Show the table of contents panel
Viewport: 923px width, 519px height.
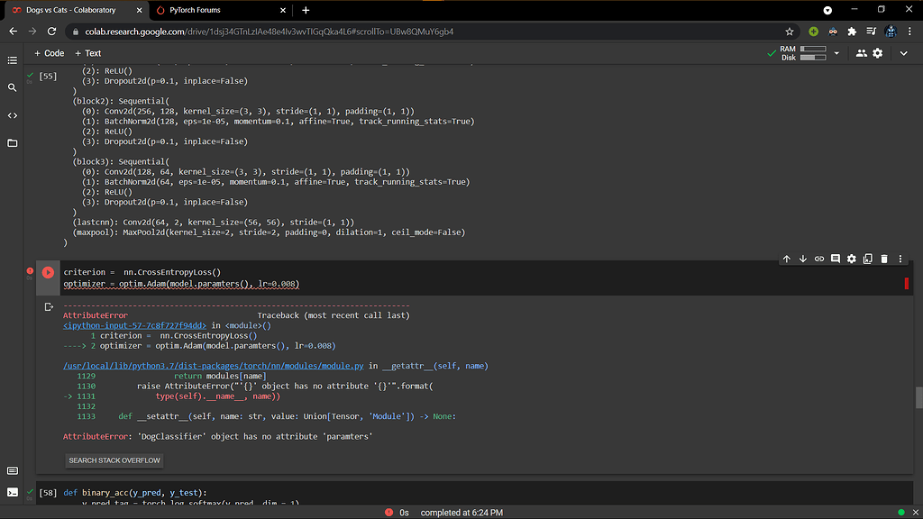click(11, 60)
